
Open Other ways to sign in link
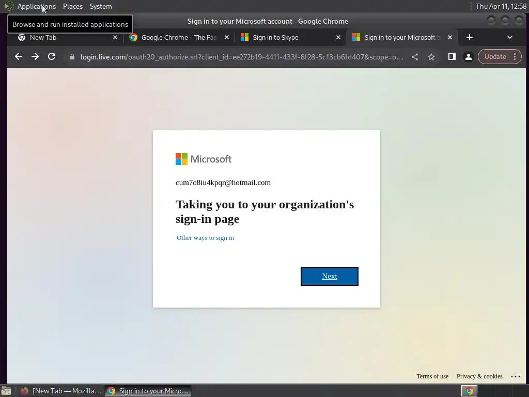pyautogui.click(x=205, y=238)
